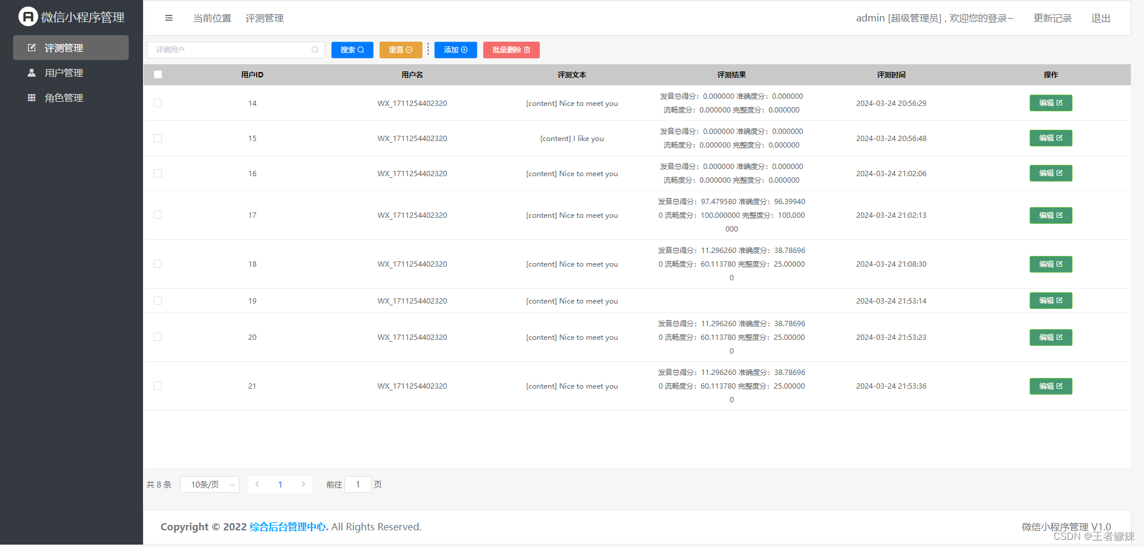Click 编辑 for row ID 19
Screen dimensions: 1144x547
point(1050,301)
